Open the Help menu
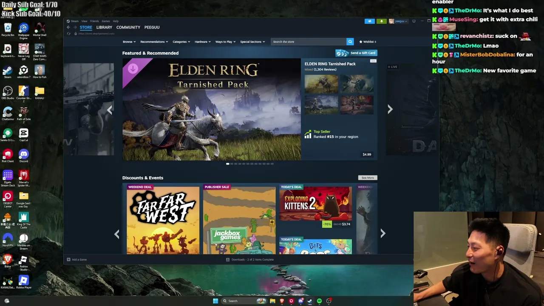544x306 pixels. [x=116, y=21]
